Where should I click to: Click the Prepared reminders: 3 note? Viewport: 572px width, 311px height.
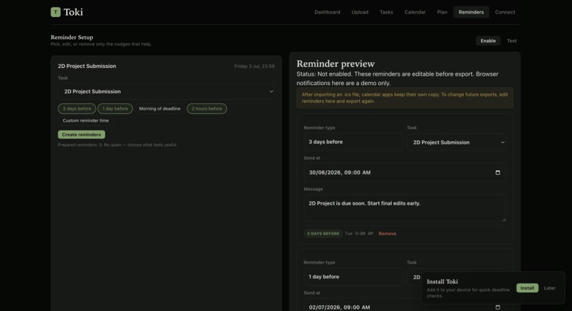[118, 145]
